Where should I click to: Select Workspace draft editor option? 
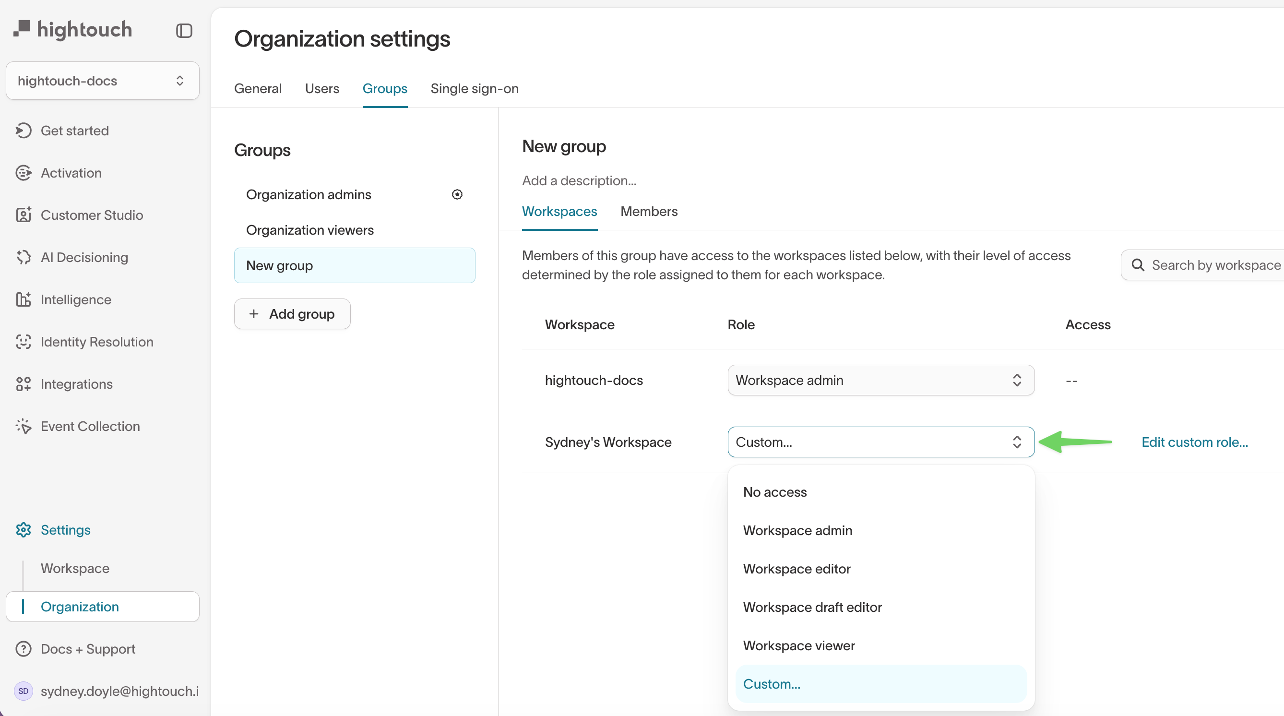(x=812, y=607)
